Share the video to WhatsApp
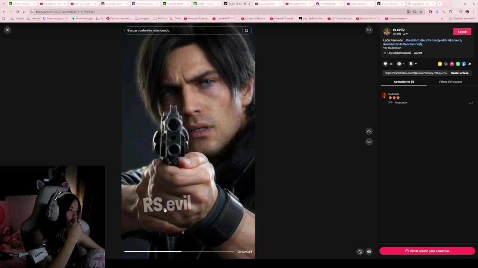 point(457,64)
